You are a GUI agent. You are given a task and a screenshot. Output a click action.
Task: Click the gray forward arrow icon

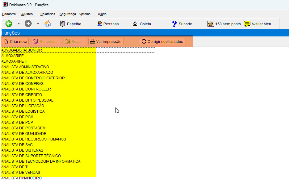coord(28,24)
